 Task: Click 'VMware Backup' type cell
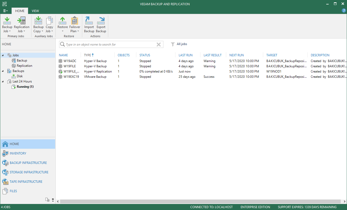[x=95, y=77]
